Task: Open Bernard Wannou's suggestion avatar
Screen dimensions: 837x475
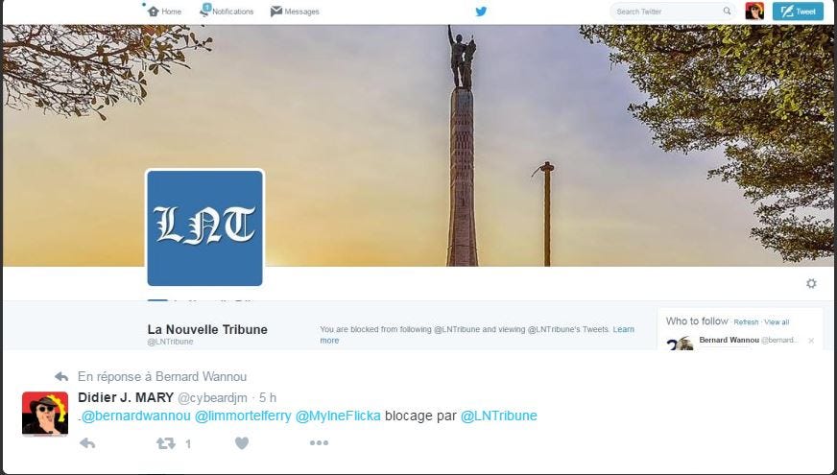Action: [x=680, y=344]
